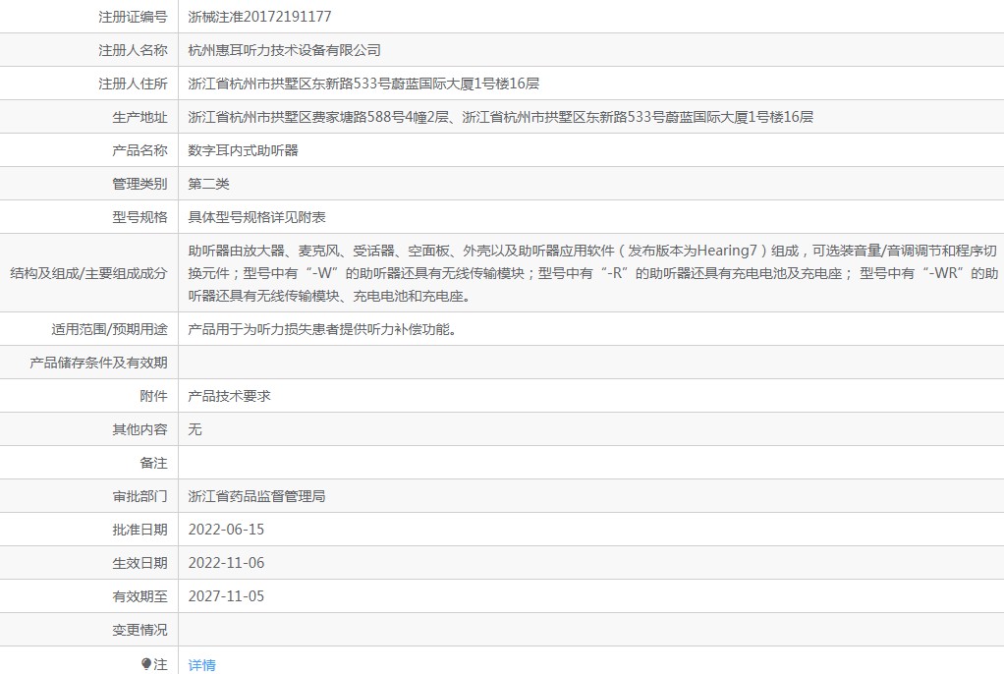The image size is (1004, 674).
Task: Open the 详情 link
Action: pos(201,665)
